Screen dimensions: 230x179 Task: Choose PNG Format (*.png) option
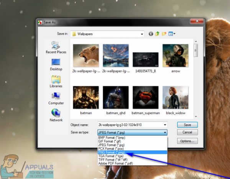tap(133, 152)
